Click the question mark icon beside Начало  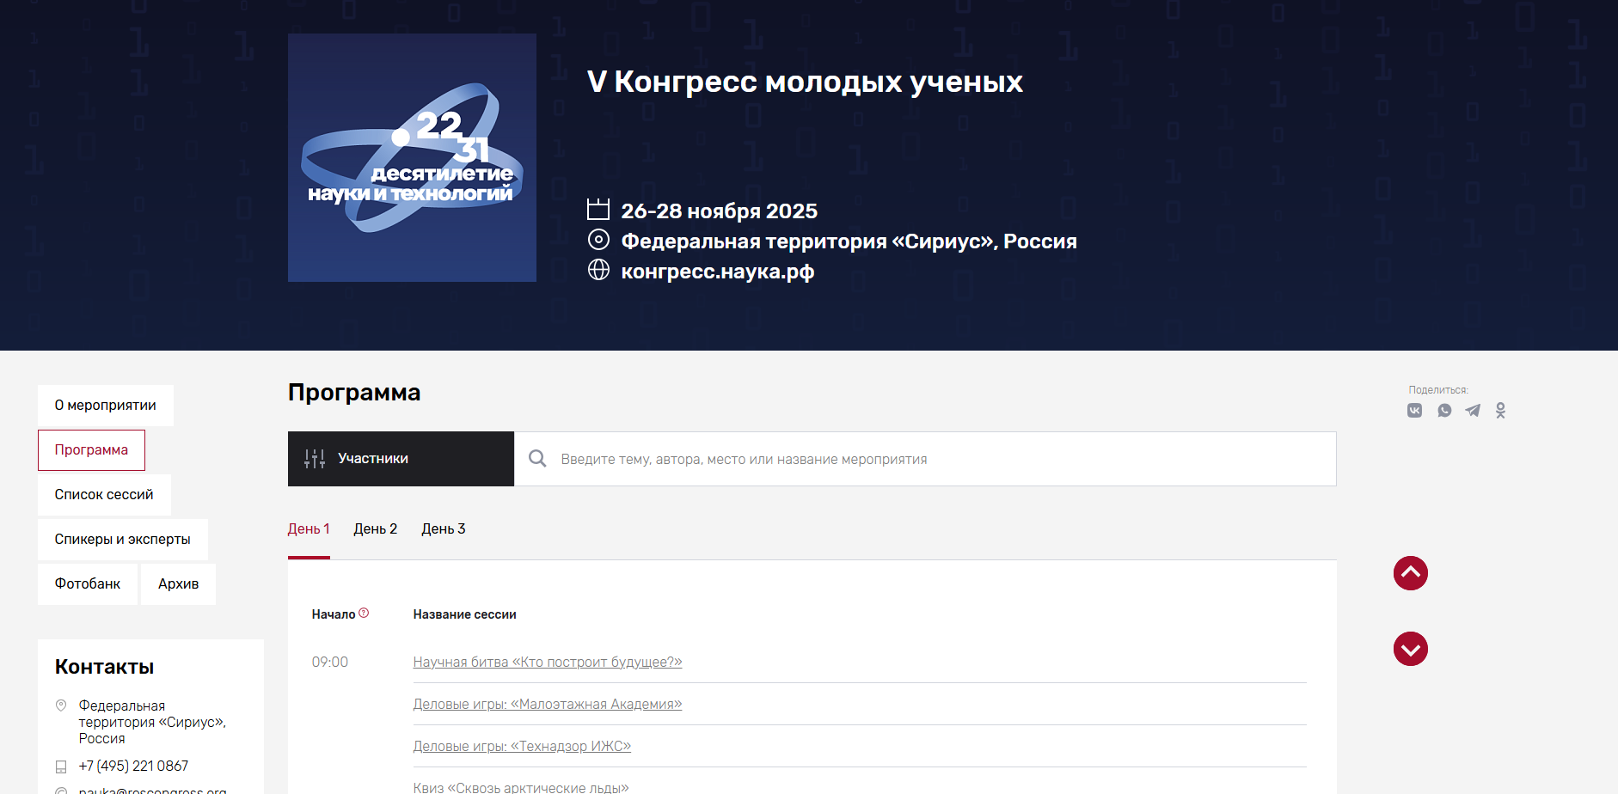(364, 613)
